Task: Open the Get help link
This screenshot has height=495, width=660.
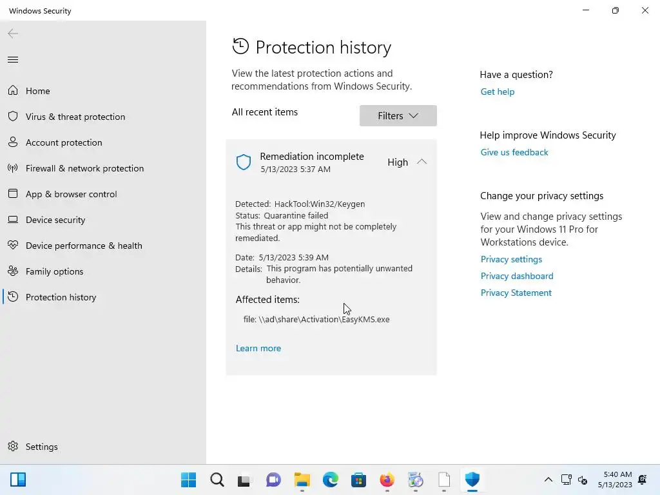Action: [x=498, y=92]
